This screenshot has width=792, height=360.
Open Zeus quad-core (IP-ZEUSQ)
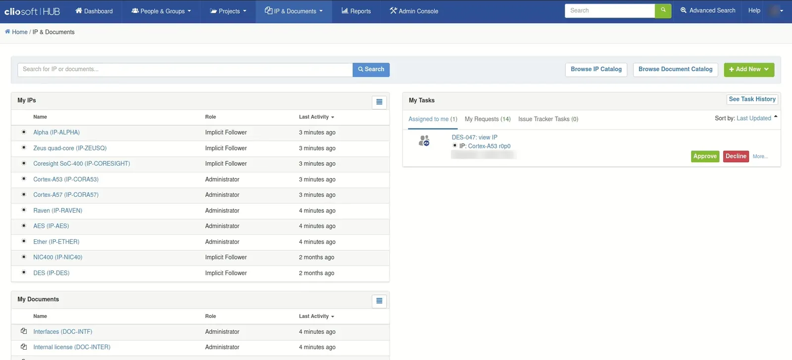coord(70,148)
